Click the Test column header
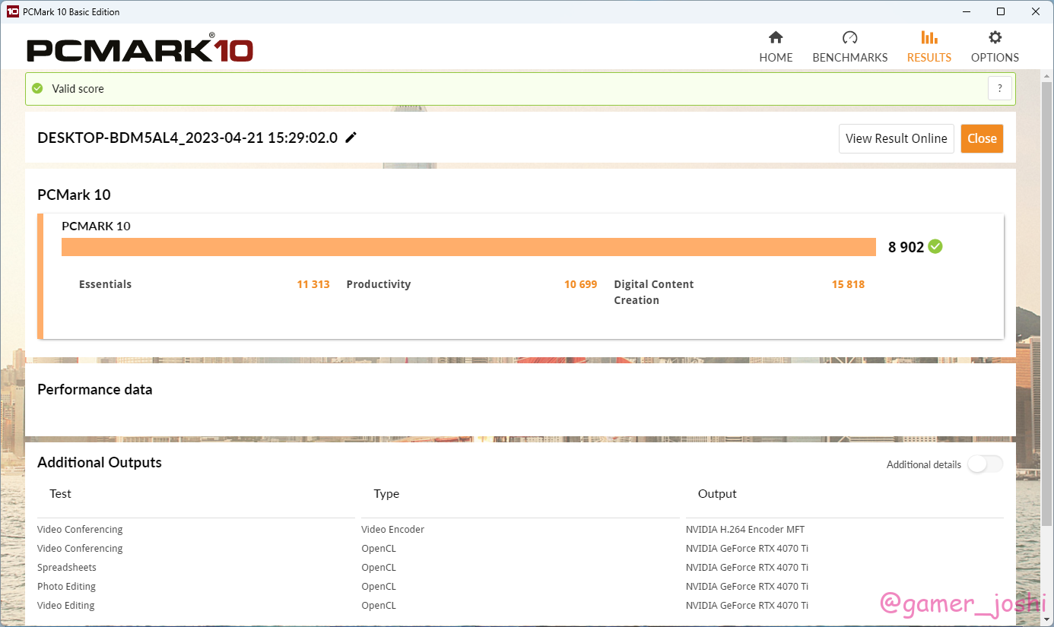The height and width of the screenshot is (627, 1054). point(60,493)
